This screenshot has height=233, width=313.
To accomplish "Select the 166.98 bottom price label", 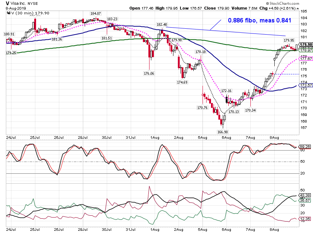I will click(x=222, y=132).
